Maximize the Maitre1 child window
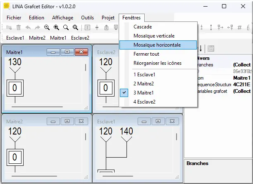Screen dimensions: 253x184 (x=67, y=52)
